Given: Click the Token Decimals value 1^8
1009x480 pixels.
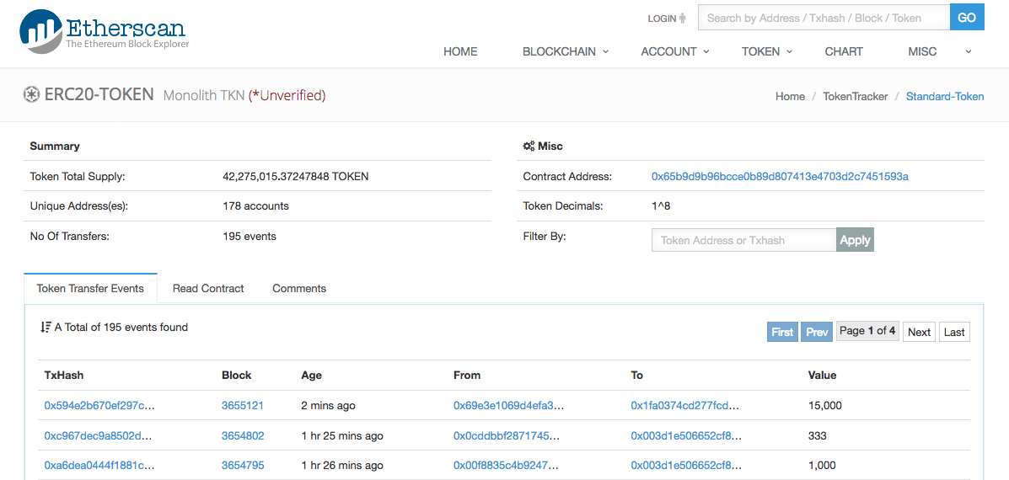Looking at the screenshot, I should [663, 206].
